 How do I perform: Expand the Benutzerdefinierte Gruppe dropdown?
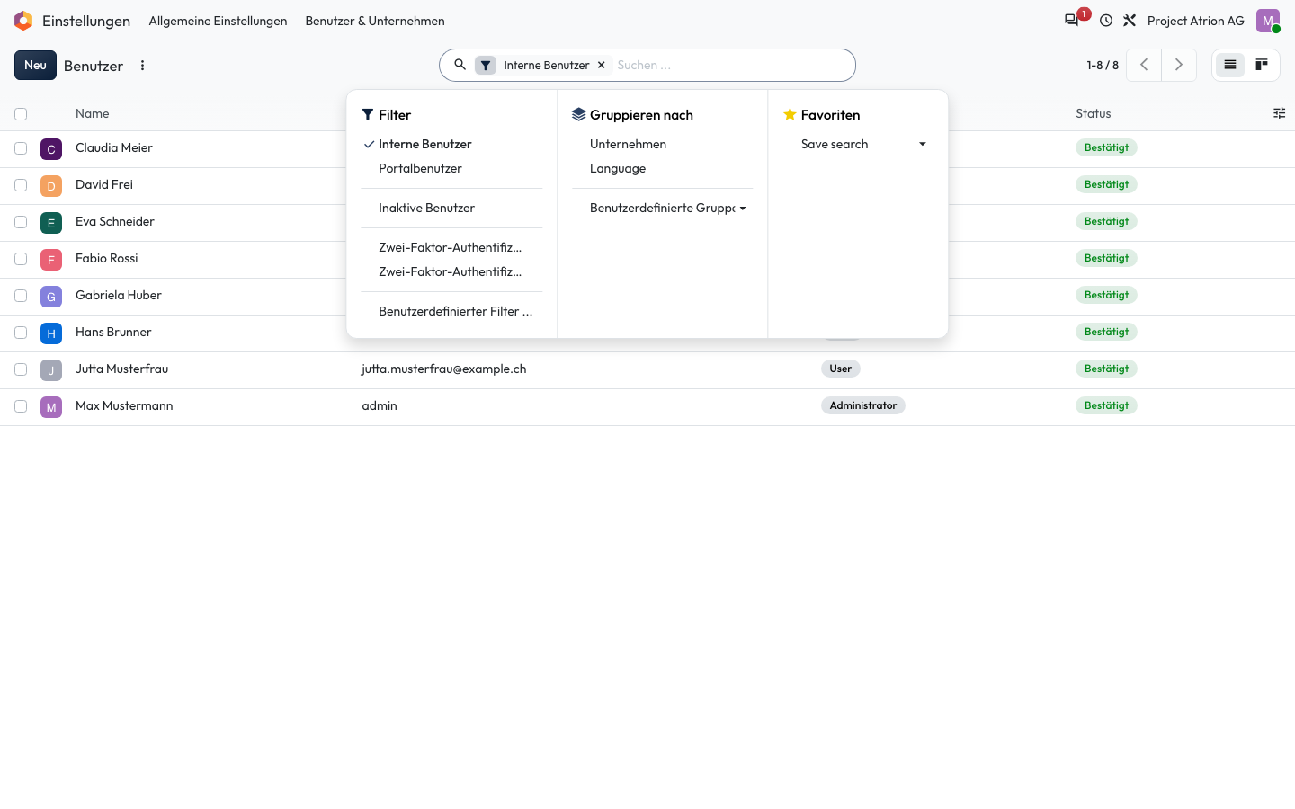pos(667,208)
